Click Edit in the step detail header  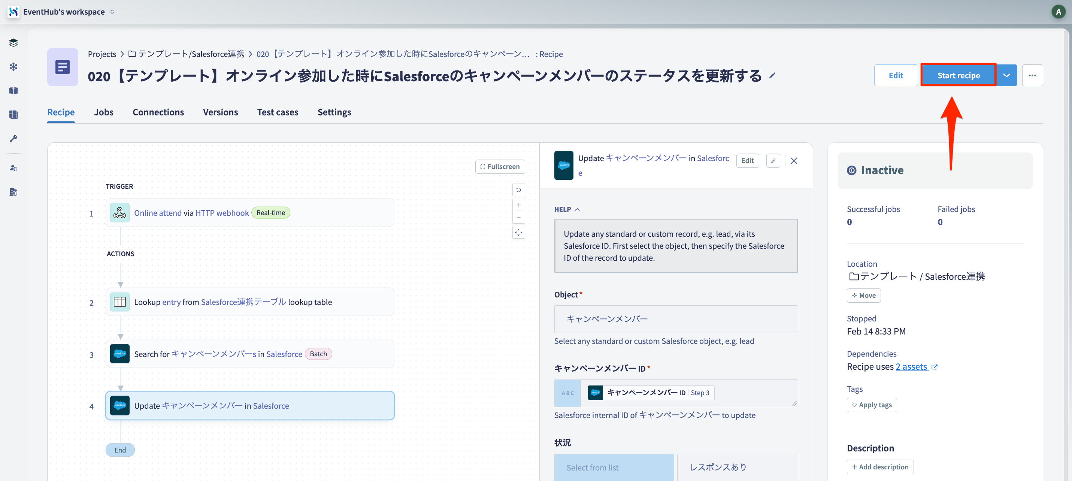click(747, 161)
